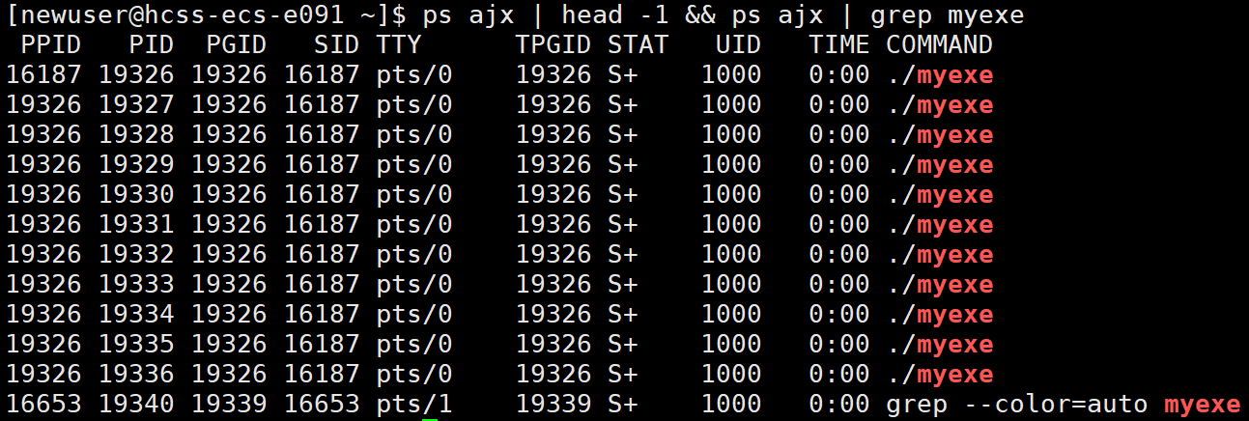Image resolution: width=1249 pixels, height=421 pixels.
Task: Click PID value 19326 in first row
Action: pyautogui.click(x=136, y=74)
